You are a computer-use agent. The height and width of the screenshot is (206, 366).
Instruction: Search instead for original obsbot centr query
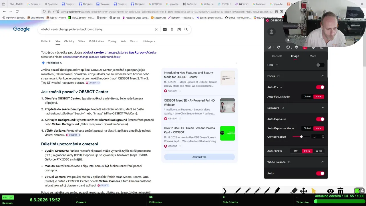click(x=91, y=57)
